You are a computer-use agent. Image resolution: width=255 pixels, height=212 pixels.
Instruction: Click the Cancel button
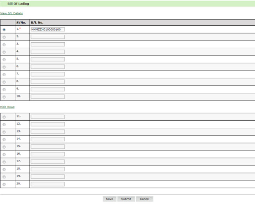[x=144, y=199]
